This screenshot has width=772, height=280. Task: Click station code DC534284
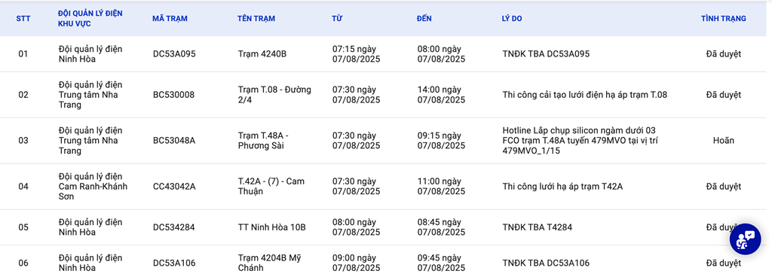click(x=174, y=227)
